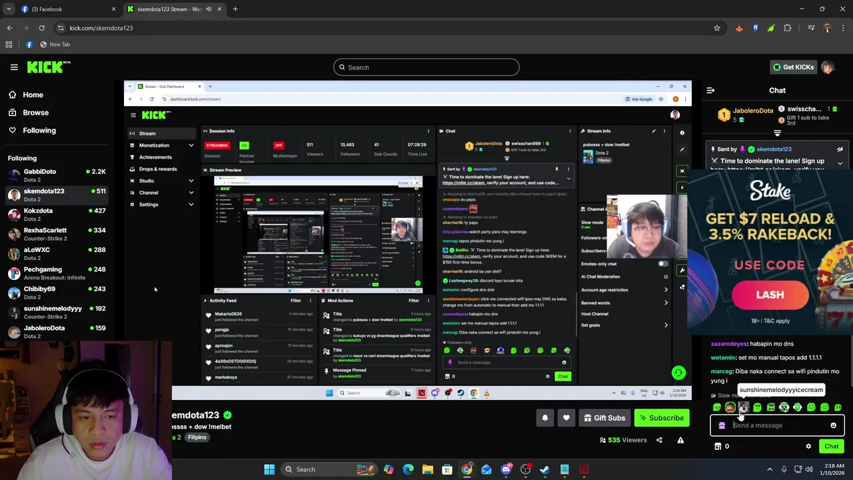Click username zazaredeyes in chat
This screenshot has height=480, width=853.
point(729,344)
